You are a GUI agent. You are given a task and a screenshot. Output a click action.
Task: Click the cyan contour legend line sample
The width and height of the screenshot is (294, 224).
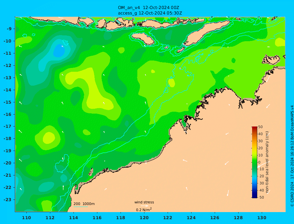point(81,207)
